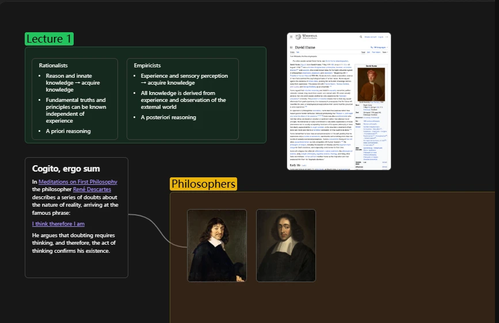499x323 pixels.
Task: Select the Descartes portrait image
Action: tap(216, 245)
